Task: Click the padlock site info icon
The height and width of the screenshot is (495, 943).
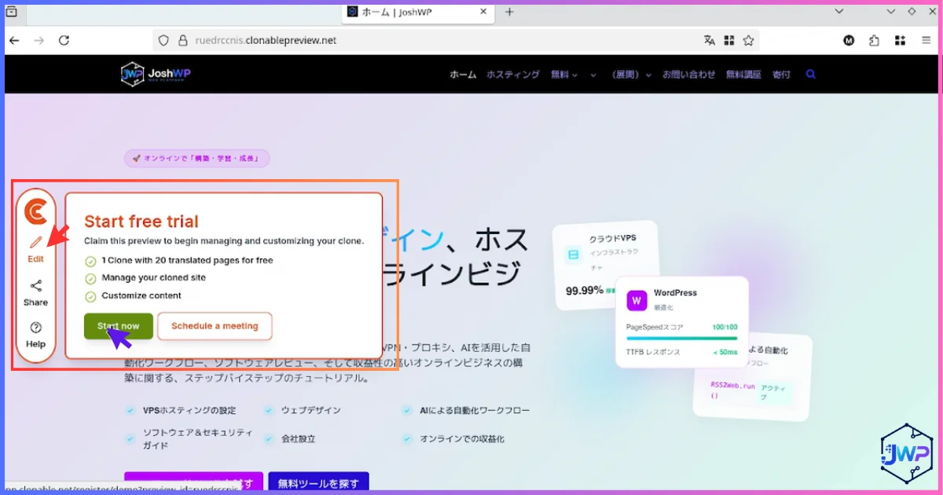Action: [182, 40]
